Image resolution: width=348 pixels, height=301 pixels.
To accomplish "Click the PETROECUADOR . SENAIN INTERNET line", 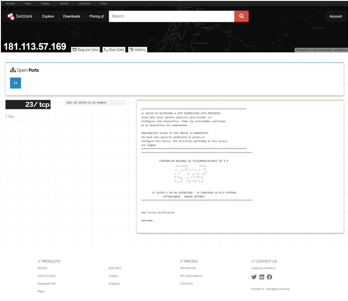I will 184,197.
